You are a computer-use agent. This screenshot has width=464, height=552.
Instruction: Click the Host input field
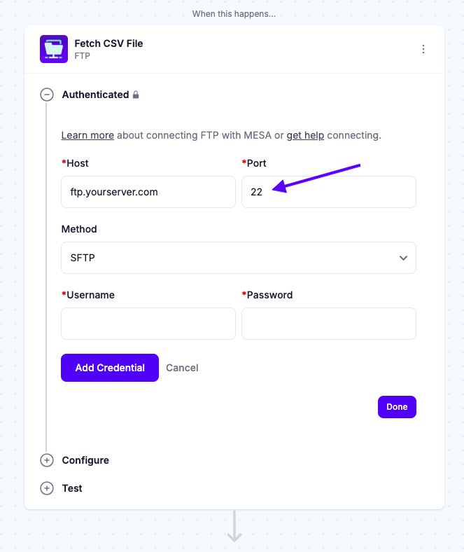pos(148,192)
